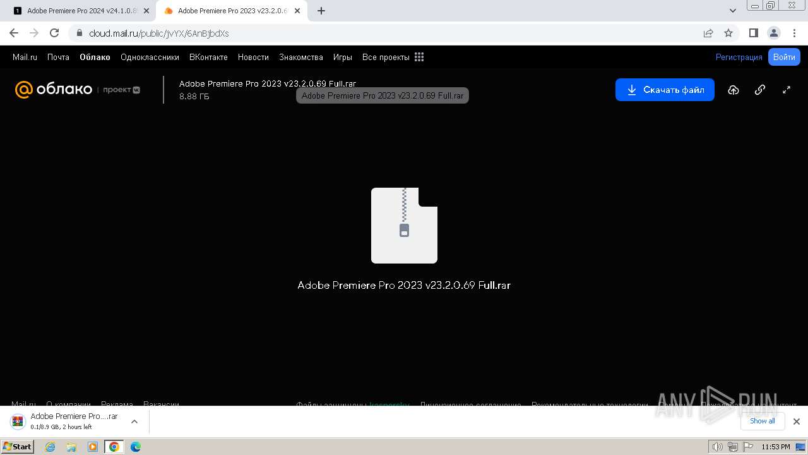Click the 8.88 ГБ file size text
The image size is (808, 455).
pos(194,97)
